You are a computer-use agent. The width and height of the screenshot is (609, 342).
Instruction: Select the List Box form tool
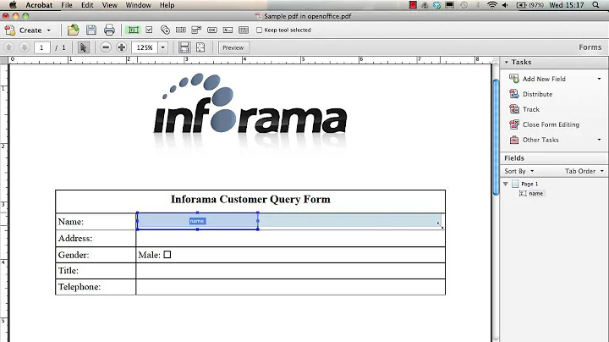pos(181,30)
